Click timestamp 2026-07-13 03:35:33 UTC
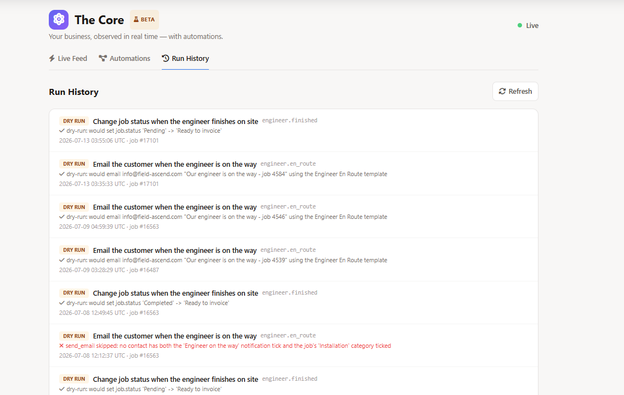 92,184
